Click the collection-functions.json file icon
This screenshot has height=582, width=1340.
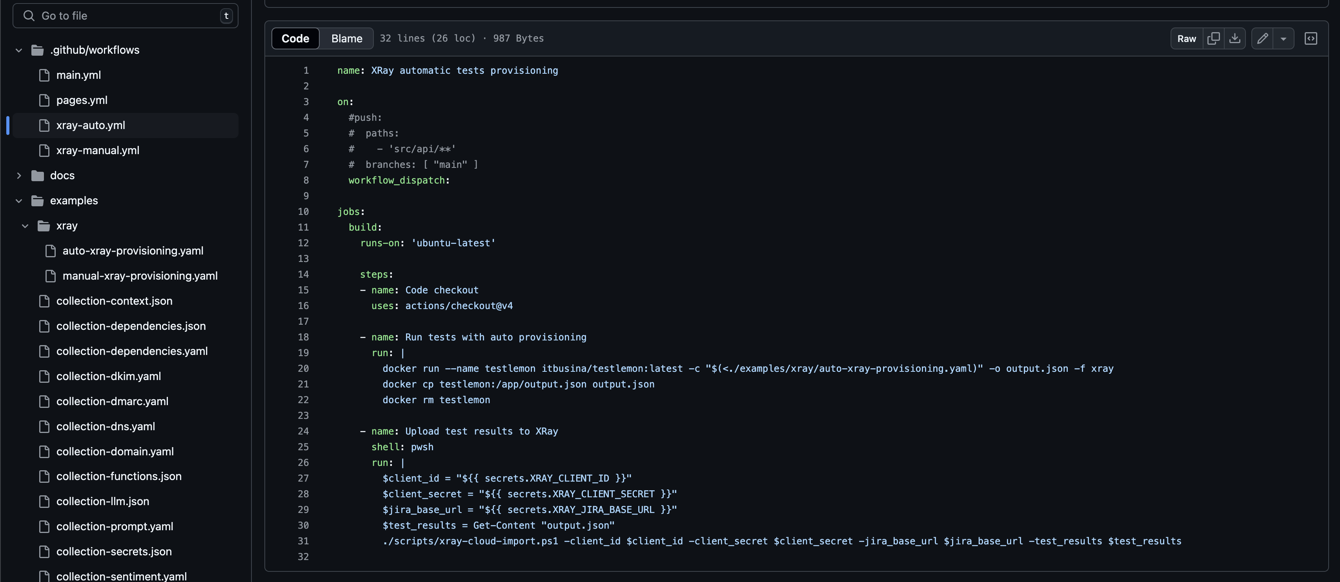tap(44, 477)
